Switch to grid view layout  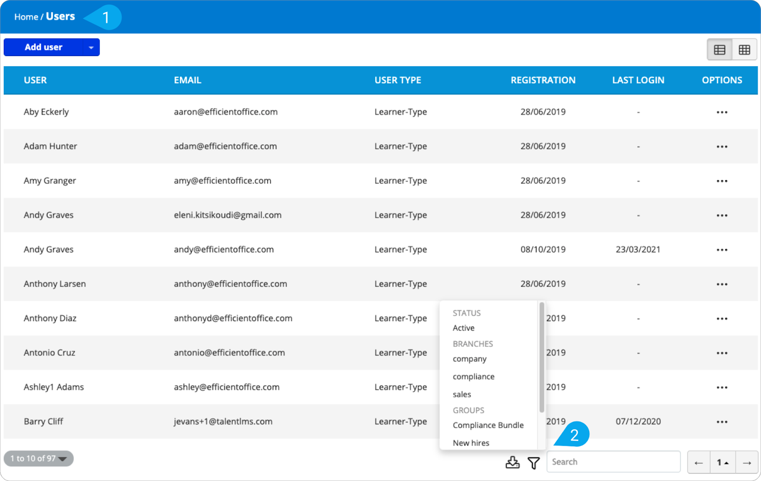[744, 50]
